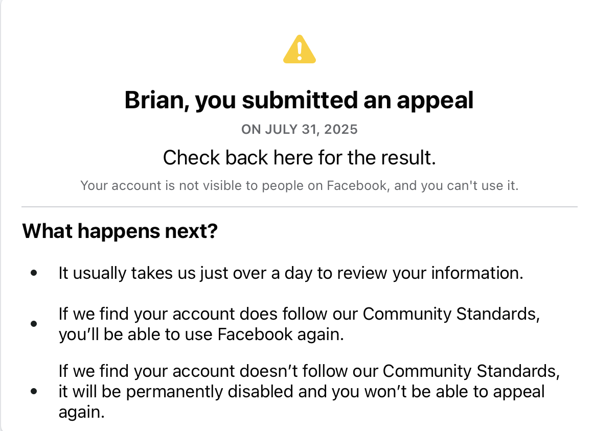
Task: Click the "account is not visible" notice
Action: pyautogui.click(x=299, y=185)
